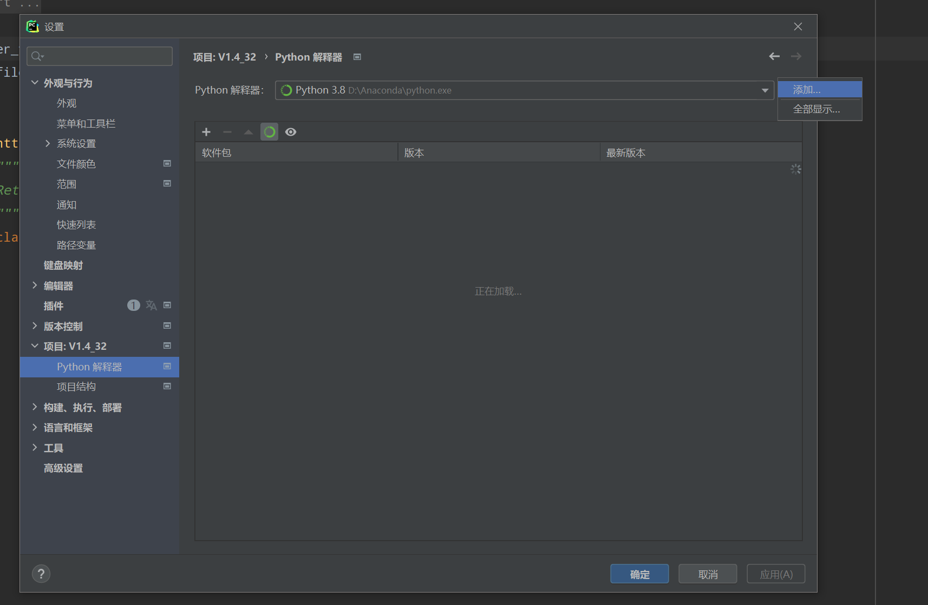The width and height of the screenshot is (928, 605).
Task: Select 添加... from the popup menu
Action: point(820,90)
